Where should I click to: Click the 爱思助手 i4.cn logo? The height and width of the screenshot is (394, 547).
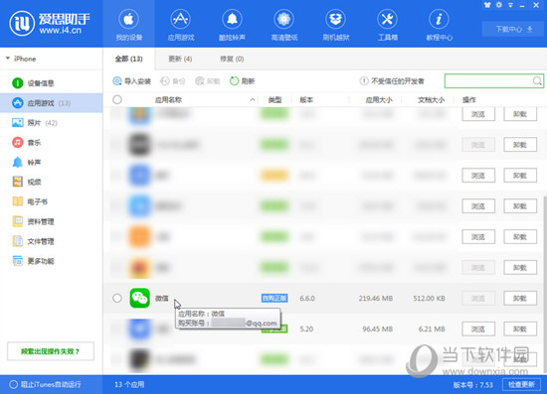(x=50, y=23)
